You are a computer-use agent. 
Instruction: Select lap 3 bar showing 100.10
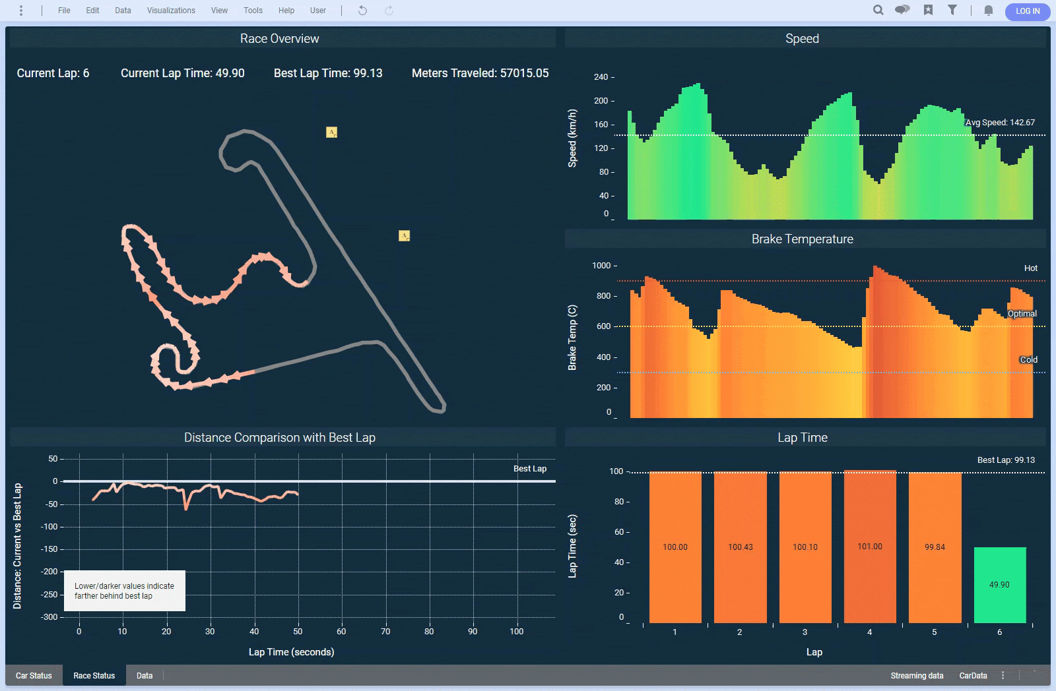(x=805, y=547)
